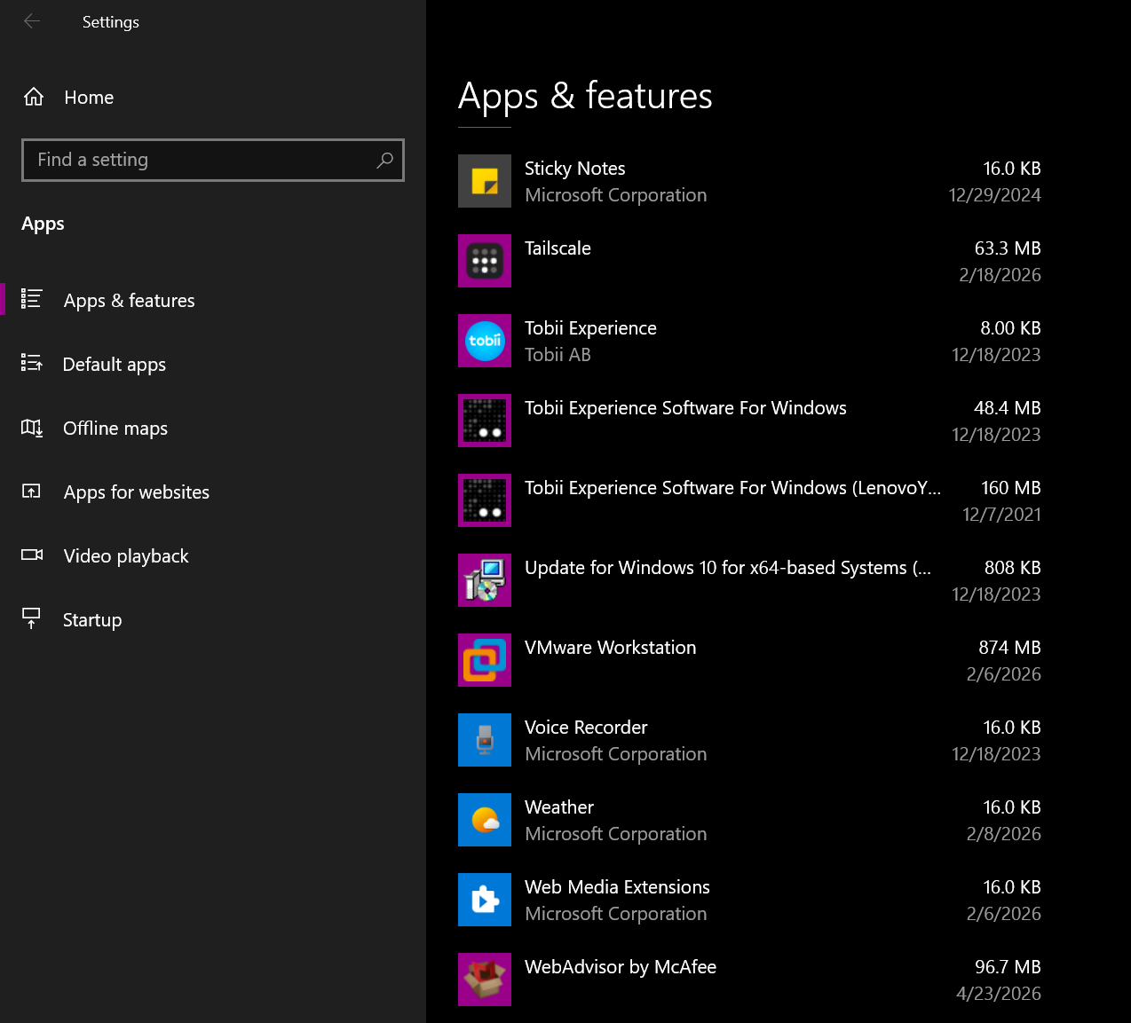
Task: Expand the Tailscale app entry
Action: [755, 261]
